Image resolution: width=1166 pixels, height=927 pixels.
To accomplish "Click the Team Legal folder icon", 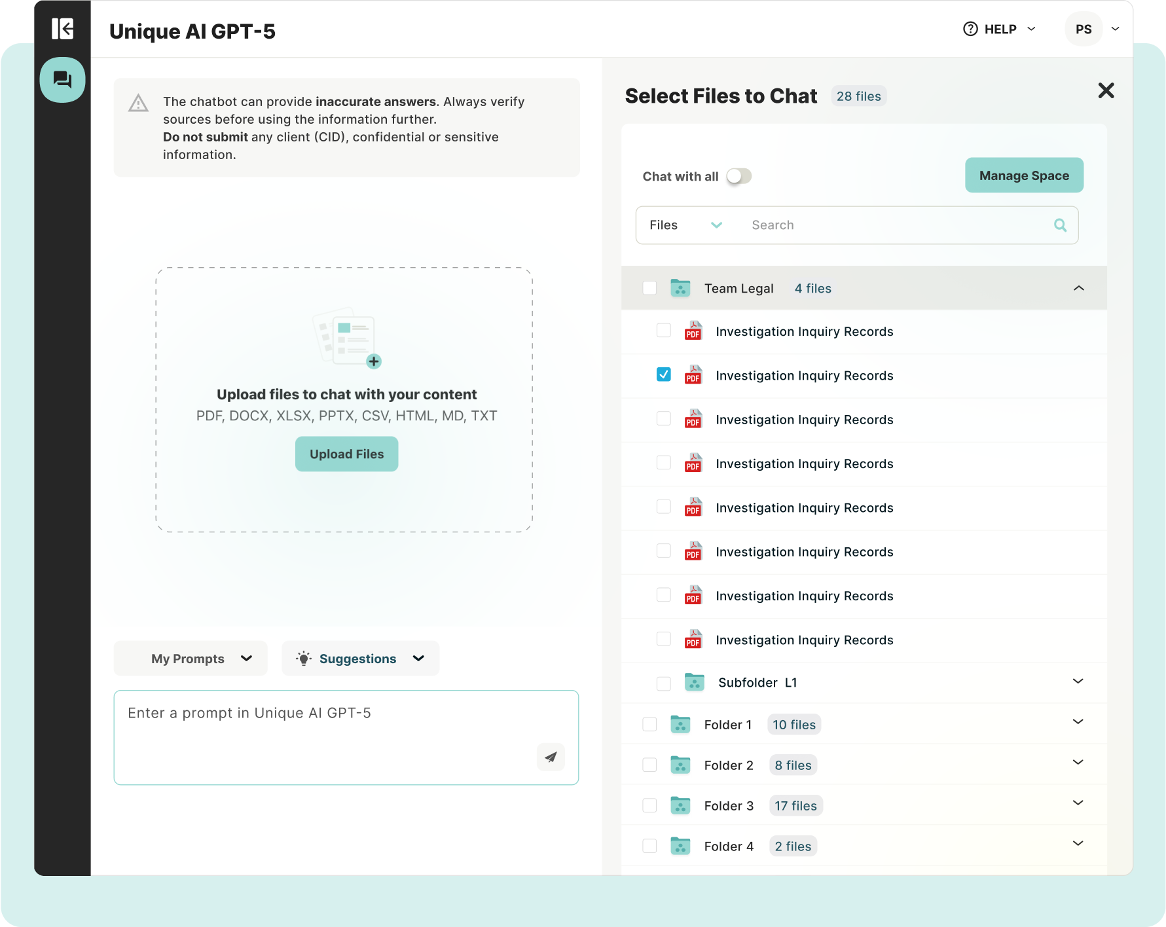I will click(680, 288).
